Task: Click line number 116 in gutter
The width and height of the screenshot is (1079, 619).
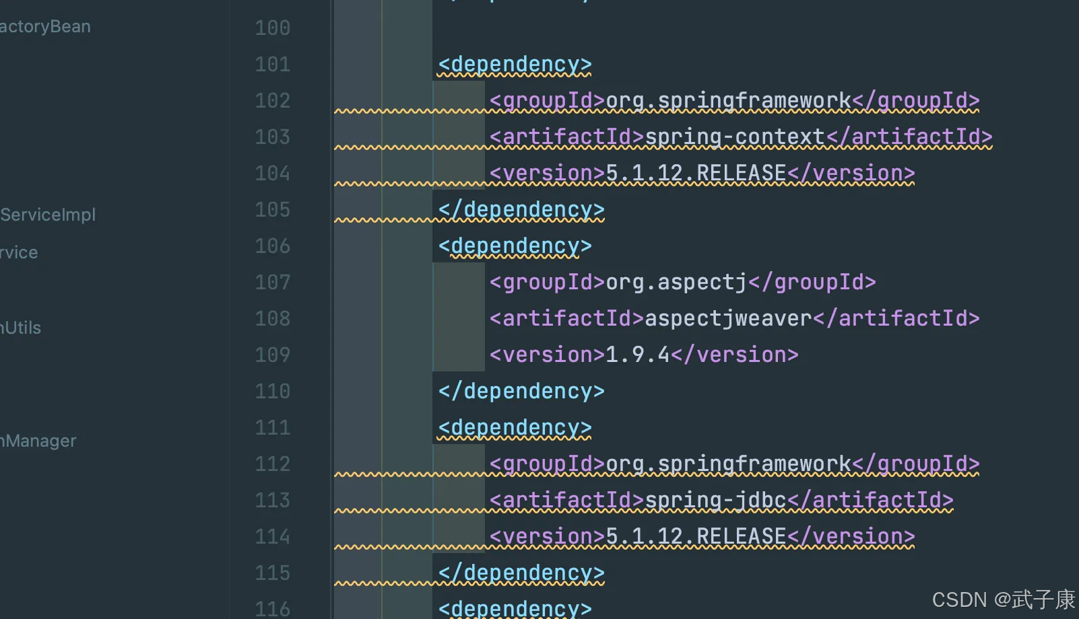Action: pos(273,609)
